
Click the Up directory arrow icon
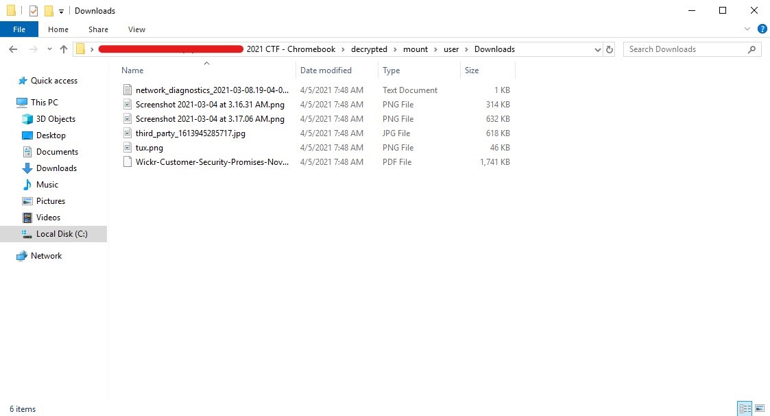tap(64, 49)
